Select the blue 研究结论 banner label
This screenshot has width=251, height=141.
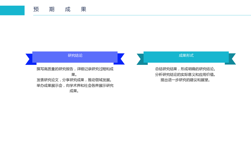click(75, 55)
